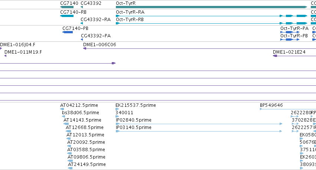Select the DME1-021E24 clone arrow

294,56
